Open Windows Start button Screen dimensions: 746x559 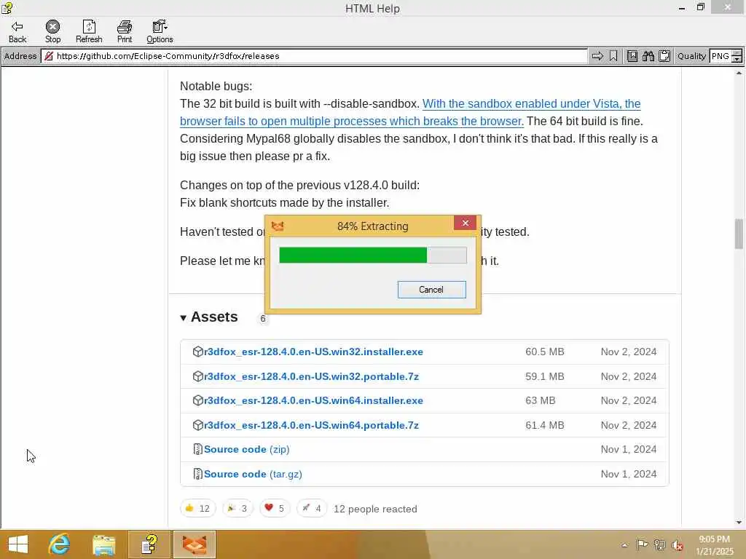pos(18,544)
